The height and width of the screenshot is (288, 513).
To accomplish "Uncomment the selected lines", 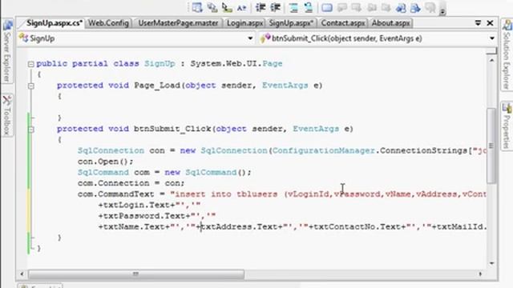I will (x=308, y=7).
